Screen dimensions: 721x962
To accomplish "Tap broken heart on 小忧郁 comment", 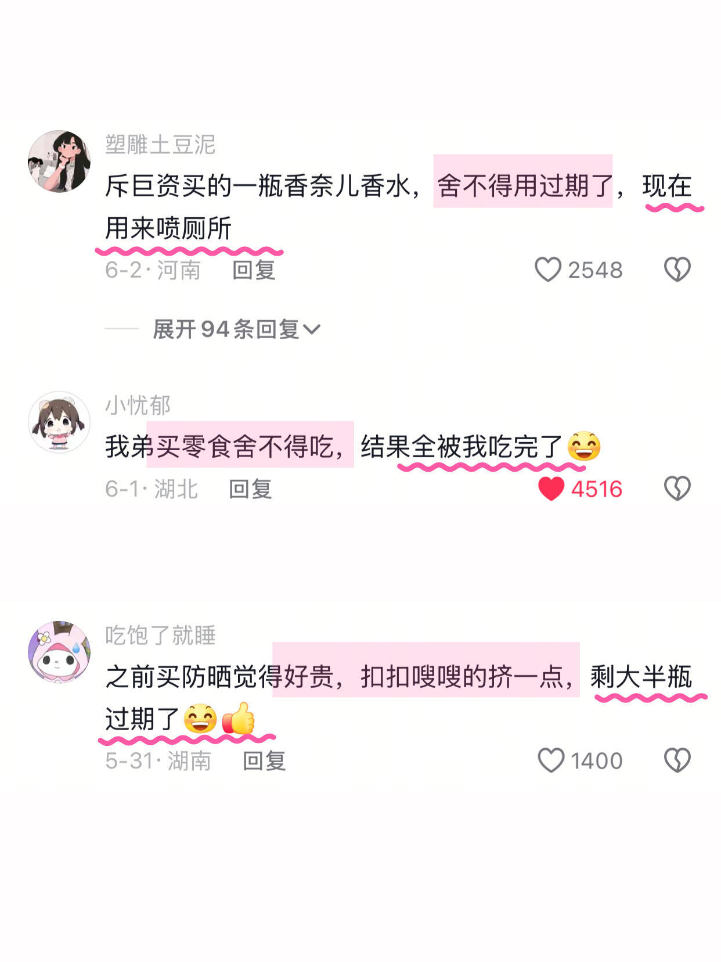I will 677,489.
